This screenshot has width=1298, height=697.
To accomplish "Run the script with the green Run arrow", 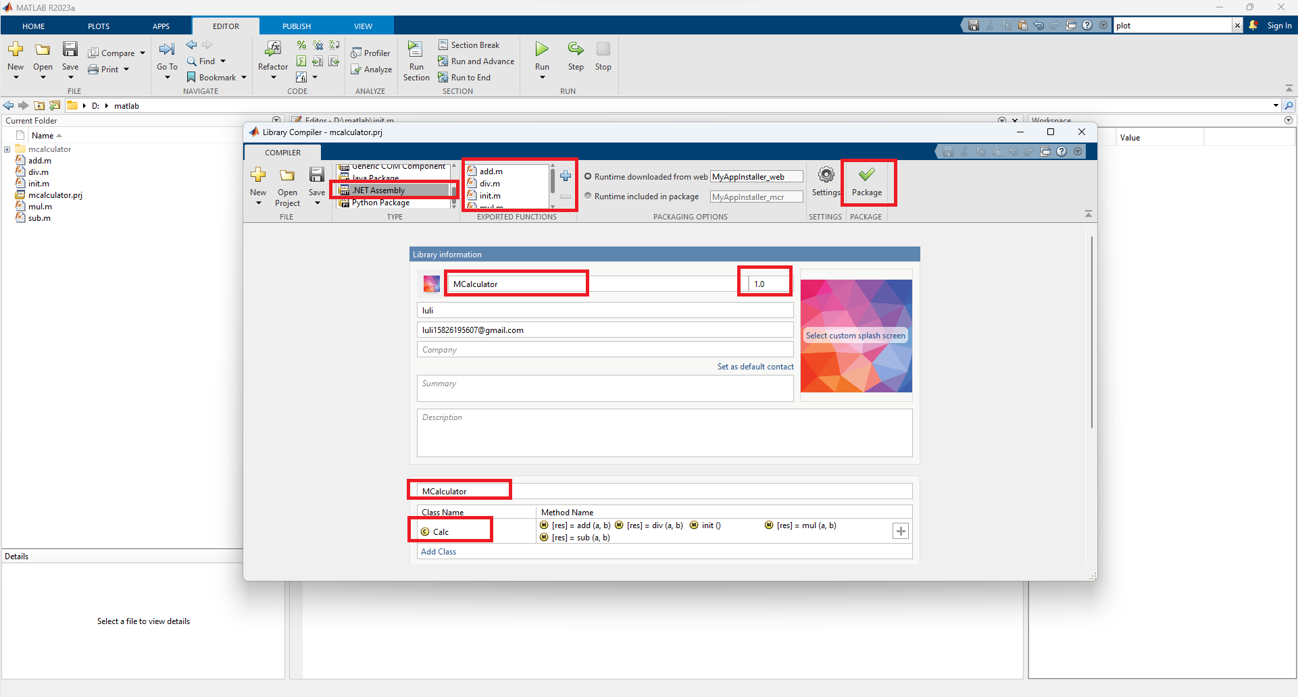I will tap(542, 49).
